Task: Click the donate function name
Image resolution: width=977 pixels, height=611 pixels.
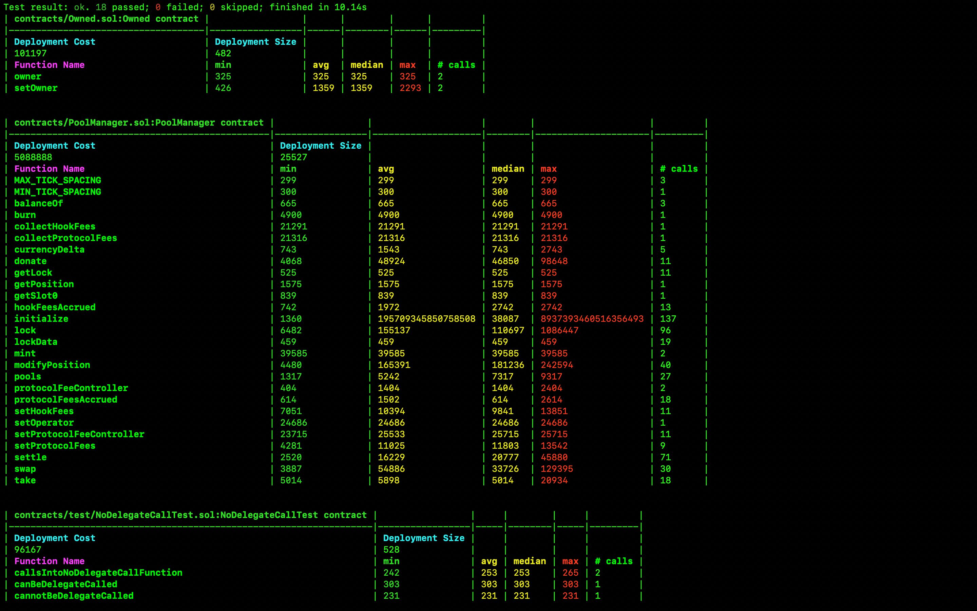Action: click(30, 261)
